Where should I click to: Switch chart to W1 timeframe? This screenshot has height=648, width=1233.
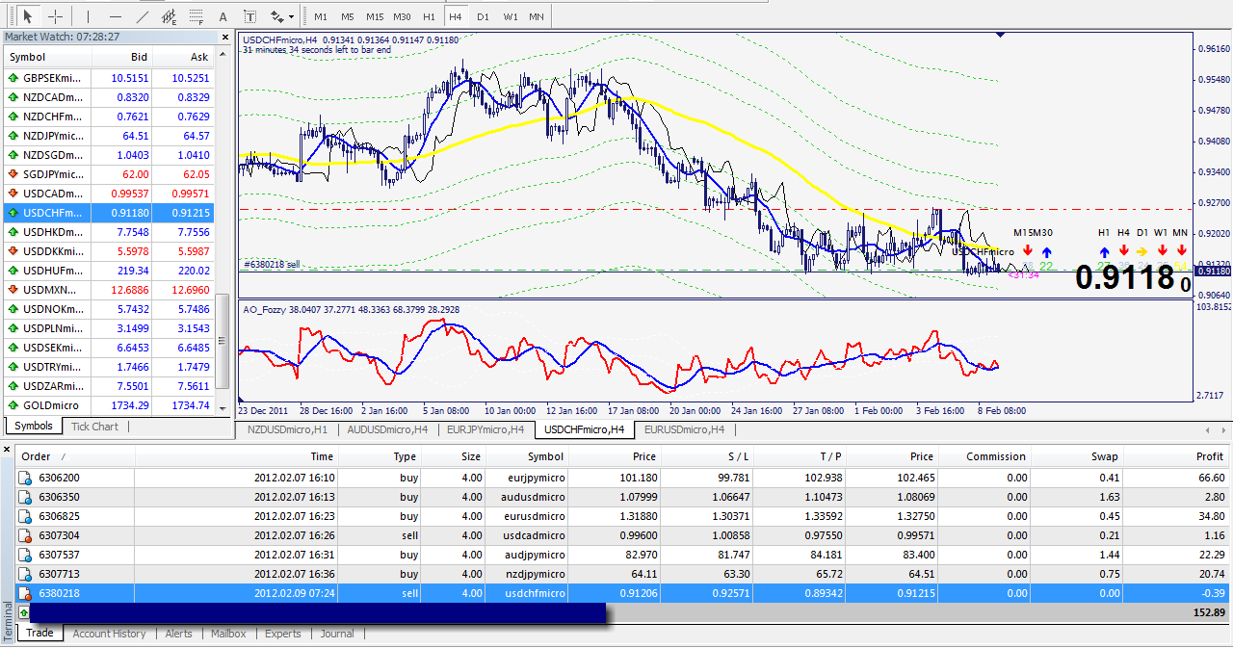tap(510, 16)
